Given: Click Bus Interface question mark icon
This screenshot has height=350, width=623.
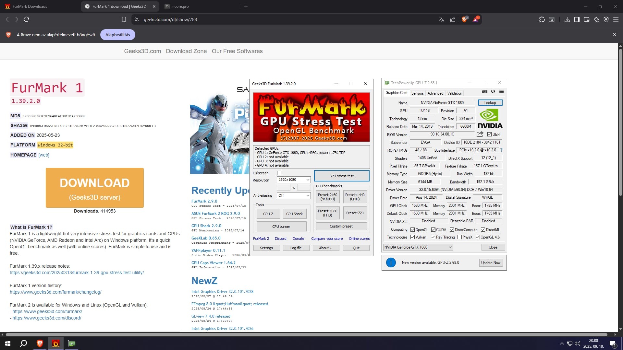Looking at the screenshot, I should point(501,150).
